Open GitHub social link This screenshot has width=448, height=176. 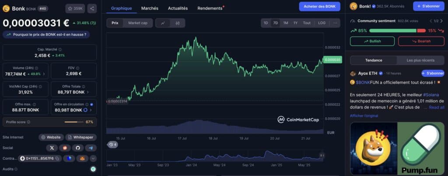(78, 148)
